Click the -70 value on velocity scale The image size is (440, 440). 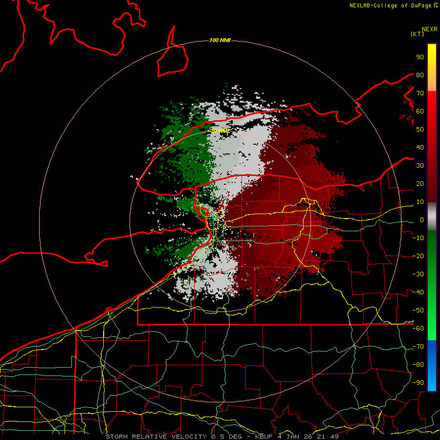coord(418,347)
